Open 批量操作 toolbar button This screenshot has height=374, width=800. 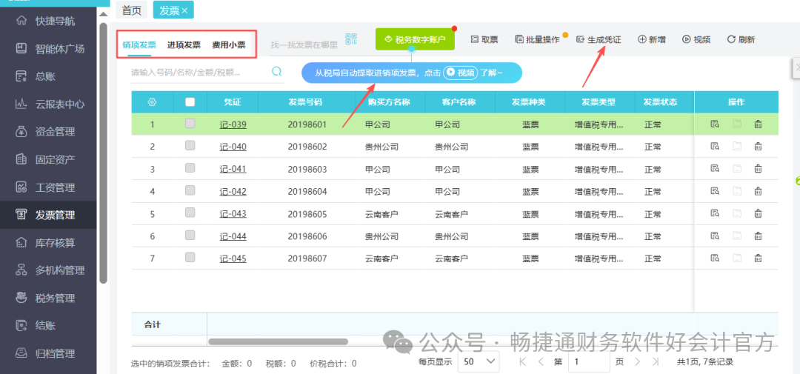[x=537, y=39]
